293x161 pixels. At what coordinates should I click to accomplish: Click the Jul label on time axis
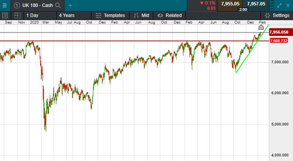[x=69, y=22]
